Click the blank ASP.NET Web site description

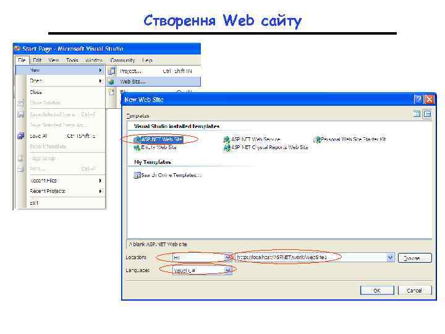pos(158,244)
